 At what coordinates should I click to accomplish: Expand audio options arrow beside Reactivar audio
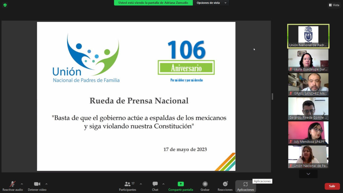pyautogui.click(x=22, y=184)
